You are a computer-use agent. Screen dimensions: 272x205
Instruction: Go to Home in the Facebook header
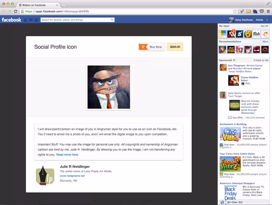pos(259,20)
